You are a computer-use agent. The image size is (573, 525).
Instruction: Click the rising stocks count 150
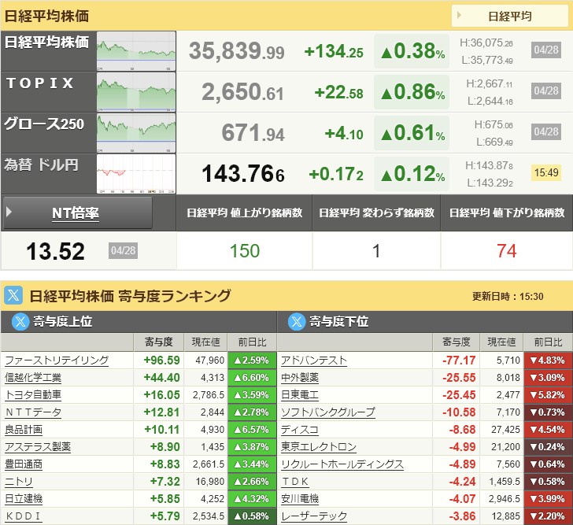(x=245, y=251)
